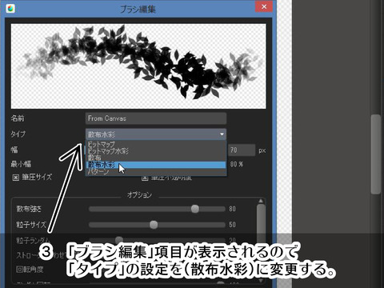Choose the highlighted 散布水彩 option
Image resolution: width=384 pixels, height=288 pixels.
[x=156, y=165]
